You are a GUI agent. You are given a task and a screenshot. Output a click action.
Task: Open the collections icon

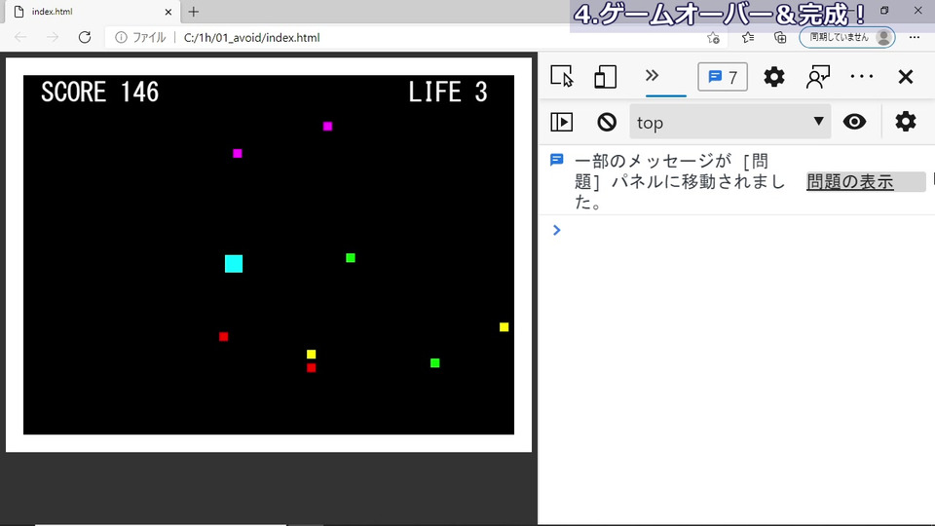click(x=780, y=38)
